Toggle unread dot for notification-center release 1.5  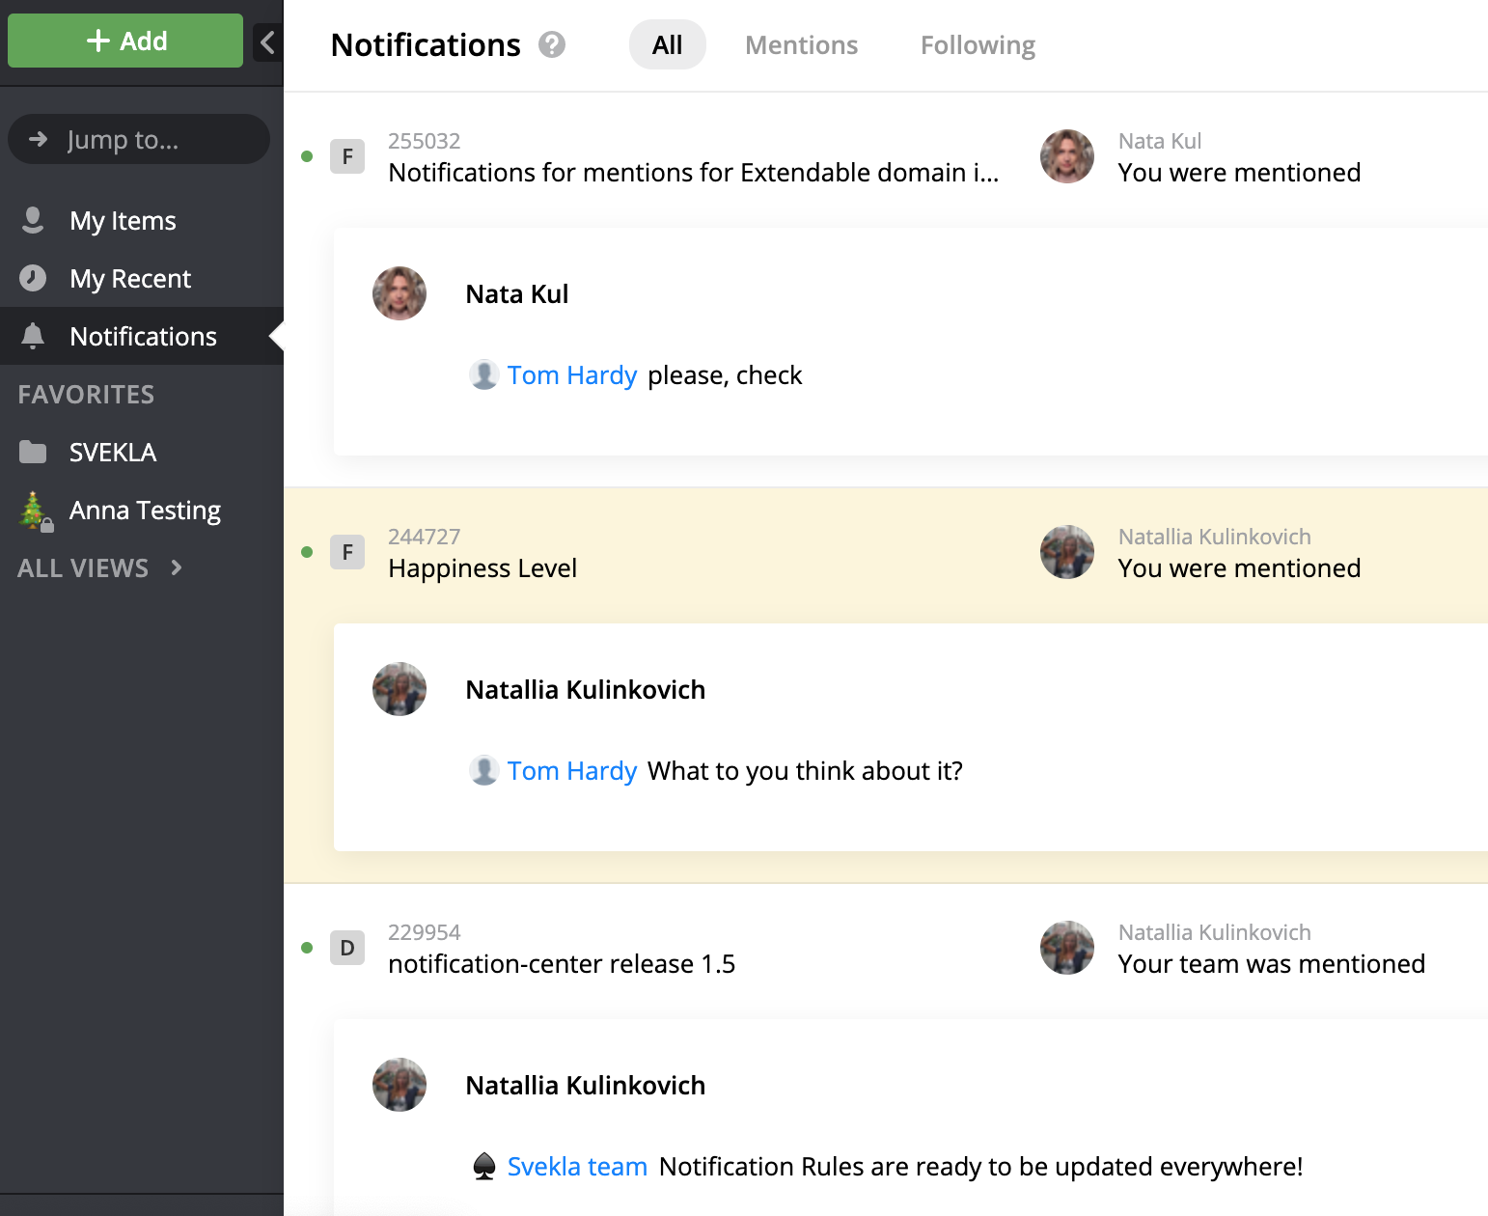pyautogui.click(x=307, y=948)
